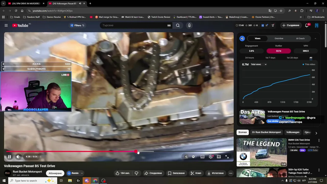
Task: Switch to the AI Coach tab
Action: coord(300,38)
